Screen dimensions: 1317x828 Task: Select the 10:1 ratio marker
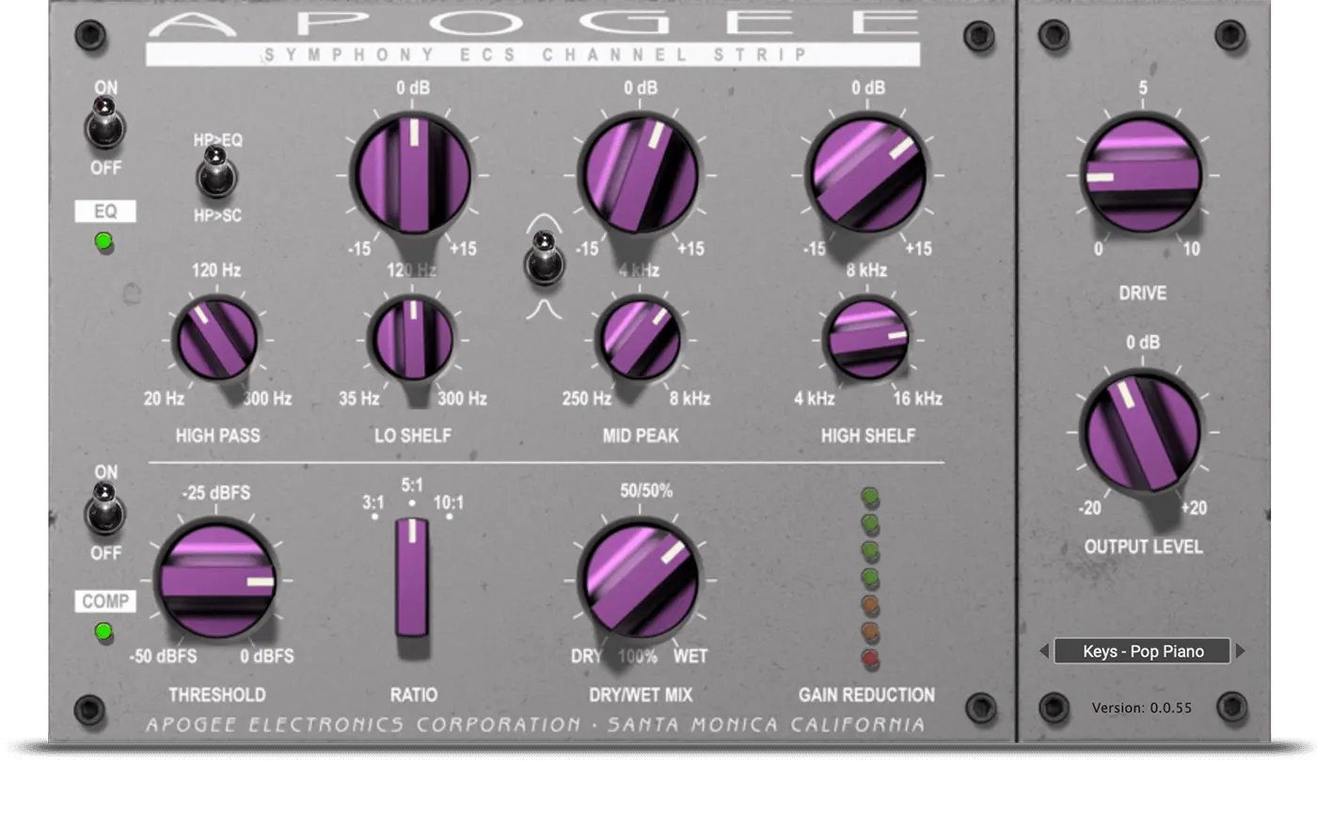(x=449, y=503)
